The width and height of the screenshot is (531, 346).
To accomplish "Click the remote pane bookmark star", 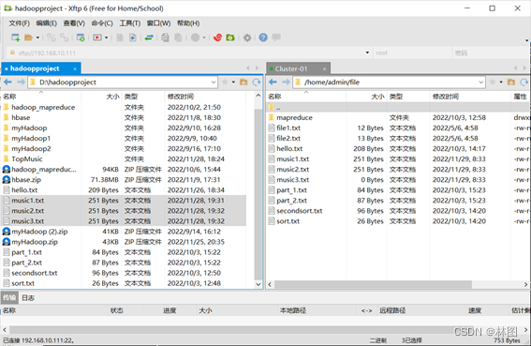I will click(x=493, y=83).
